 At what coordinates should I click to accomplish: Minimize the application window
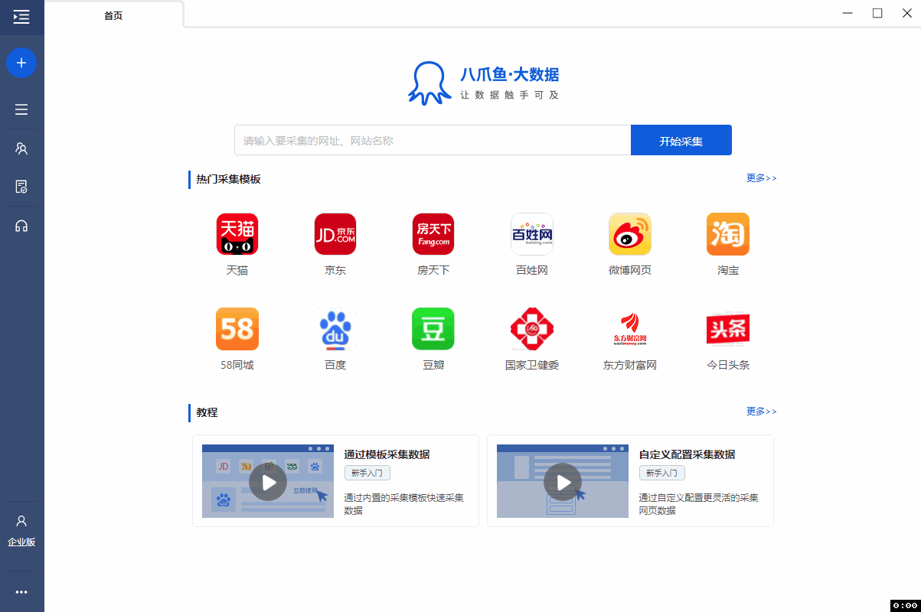(848, 13)
